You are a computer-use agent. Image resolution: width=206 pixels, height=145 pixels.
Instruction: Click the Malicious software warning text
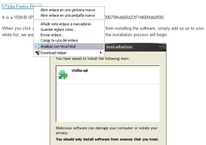click(x=107, y=130)
